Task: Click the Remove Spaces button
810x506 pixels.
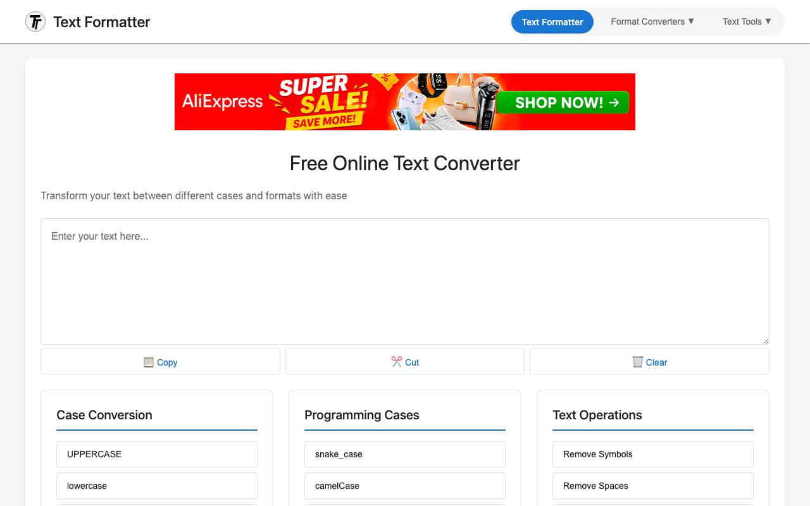Action: (653, 486)
